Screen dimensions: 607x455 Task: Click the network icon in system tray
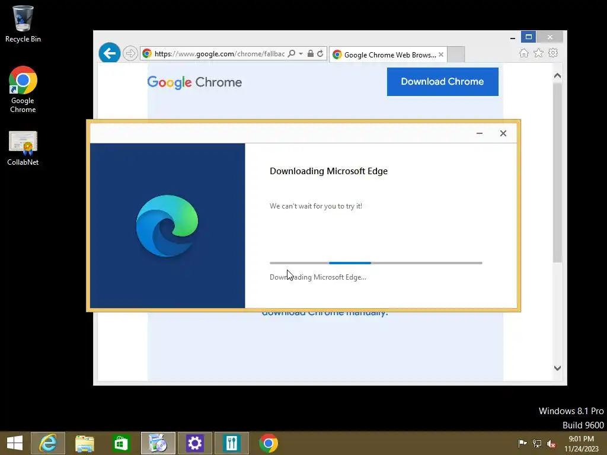pos(537,443)
